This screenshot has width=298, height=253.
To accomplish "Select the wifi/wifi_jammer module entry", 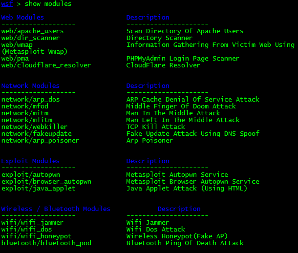I will (x=33, y=223).
